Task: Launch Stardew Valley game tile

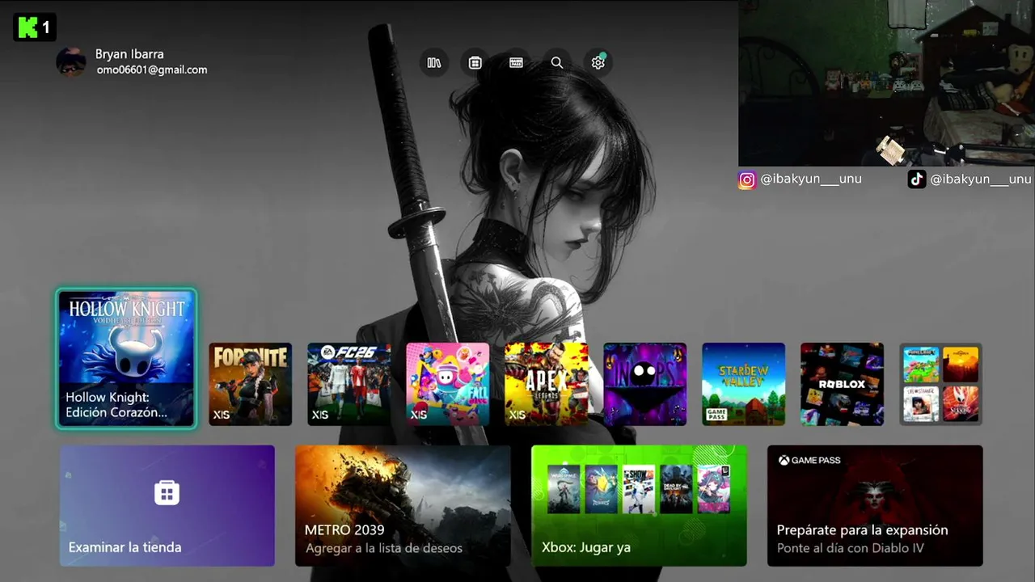Action: [744, 384]
